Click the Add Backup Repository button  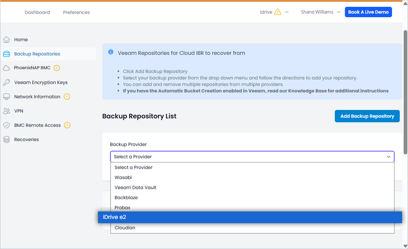367,116
